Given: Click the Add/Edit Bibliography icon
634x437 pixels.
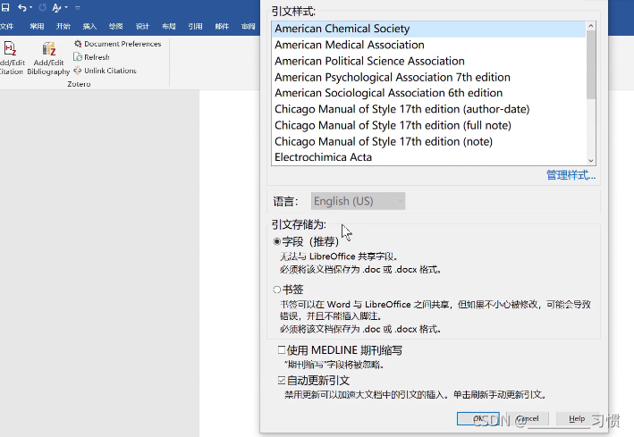Looking at the screenshot, I should pos(49,49).
